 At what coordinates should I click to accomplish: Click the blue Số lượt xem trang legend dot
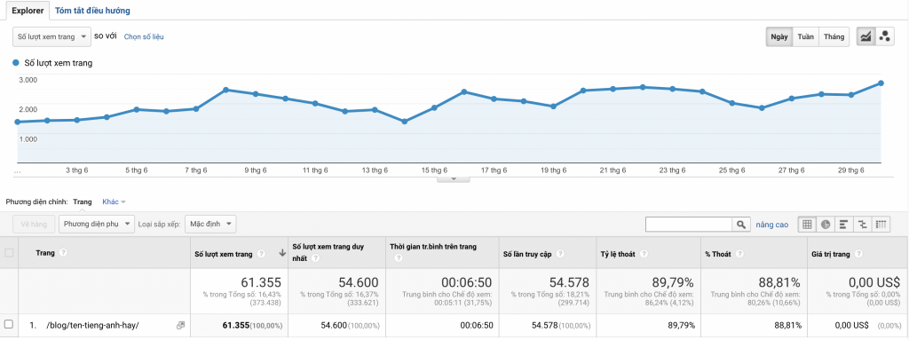[x=16, y=63]
